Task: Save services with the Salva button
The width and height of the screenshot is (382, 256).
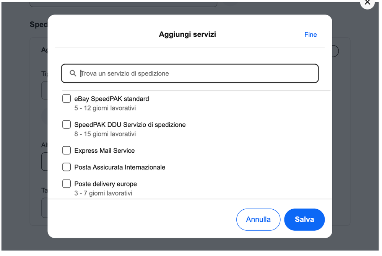Action: [x=304, y=220]
